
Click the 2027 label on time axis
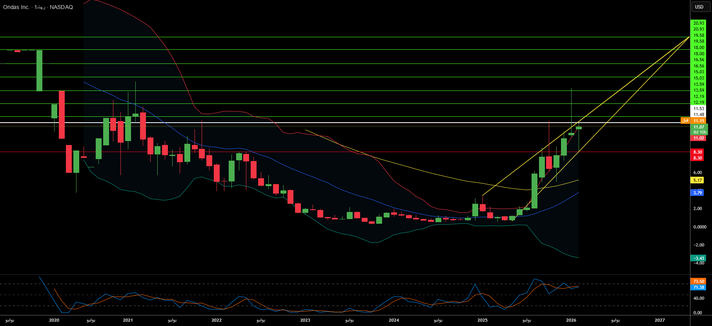tap(660, 320)
